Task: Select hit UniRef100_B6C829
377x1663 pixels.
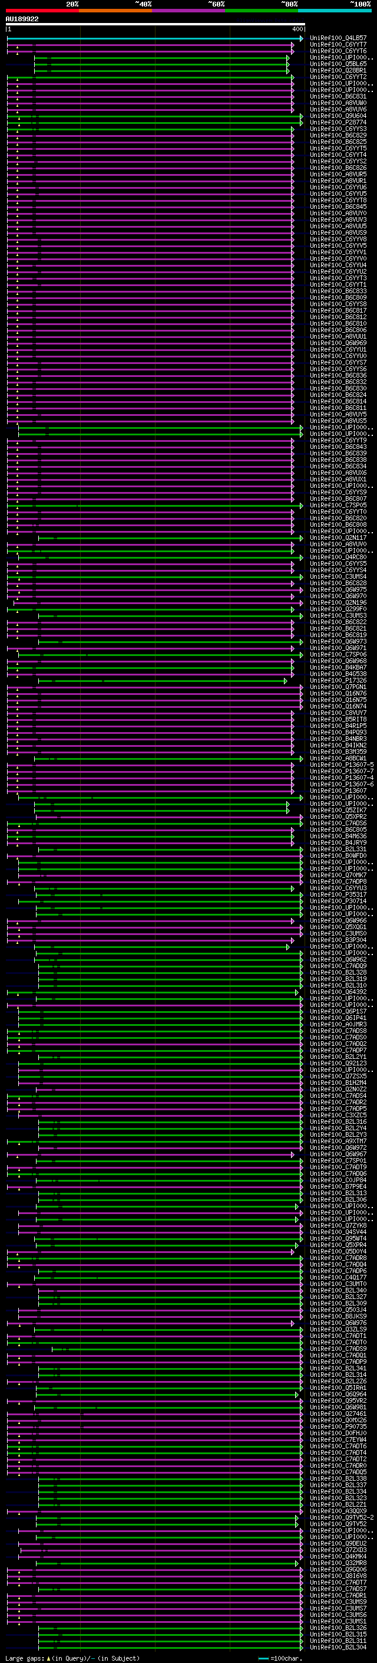Action: point(338,136)
